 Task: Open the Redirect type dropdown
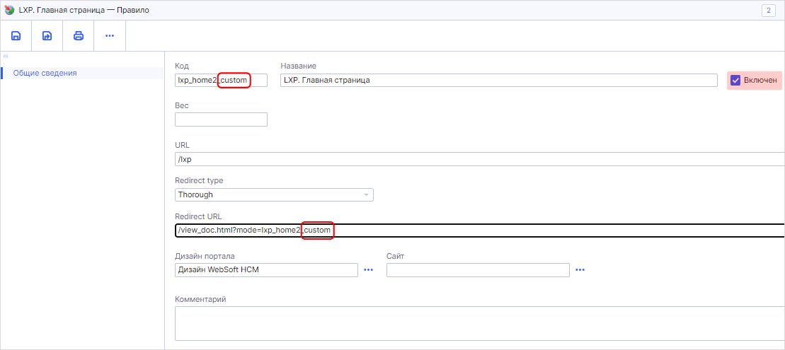pos(275,194)
